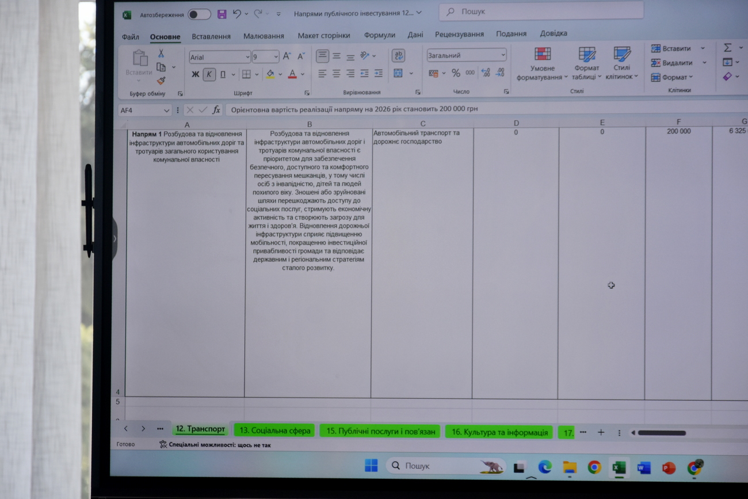The image size is (748, 499).
Task: Toggle italic formatting (К)
Action: tap(209, 74)
